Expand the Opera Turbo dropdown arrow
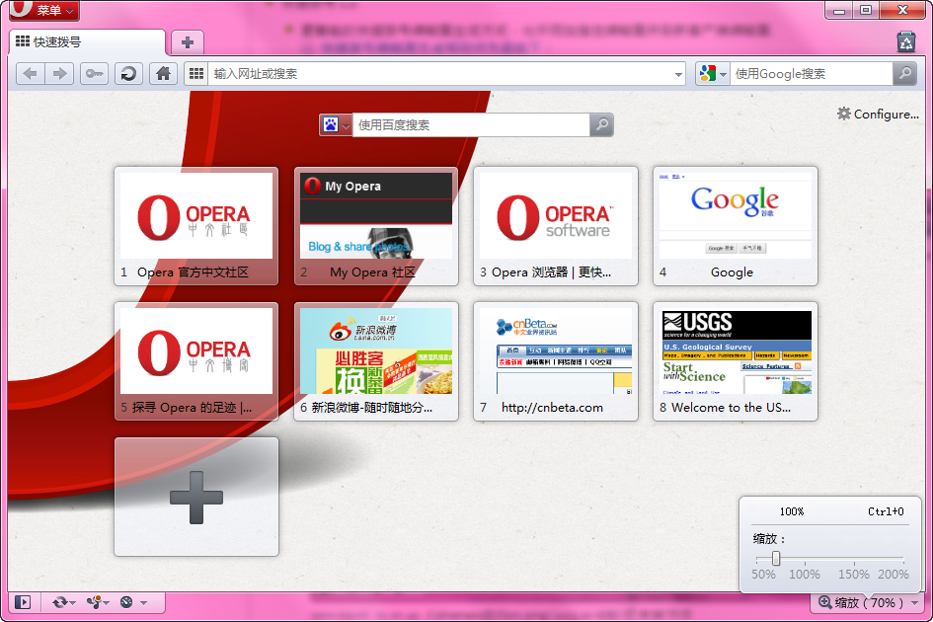The width and height of the screenshot is (933, 622). click(x=143, y=603)
